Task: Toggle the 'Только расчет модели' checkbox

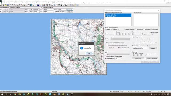Action: [146, 55]
